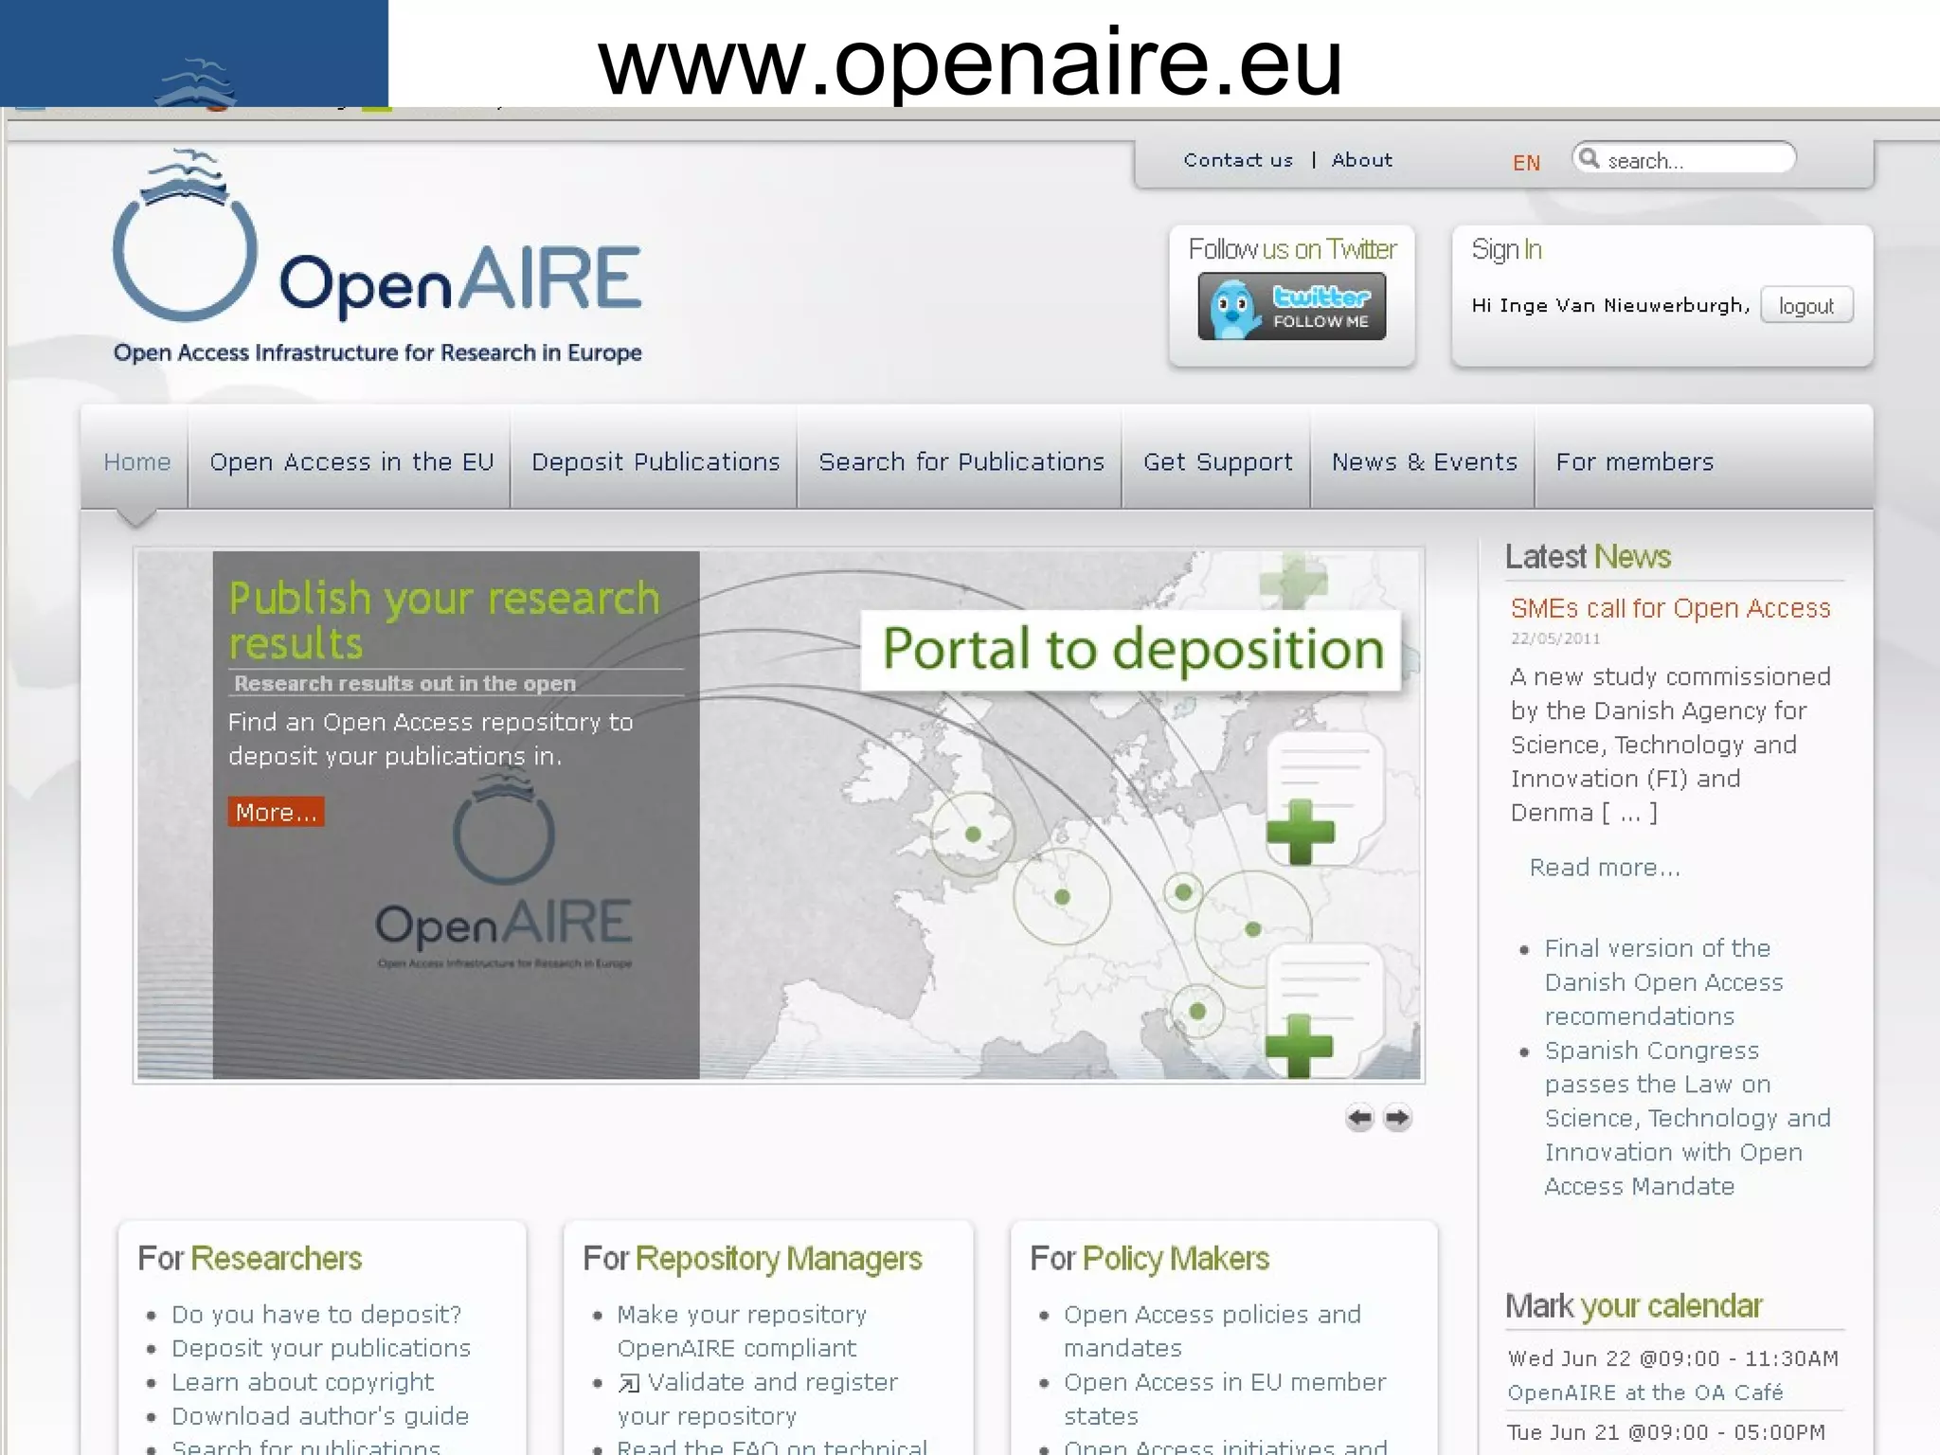
Task: Open Spanish Congress passes the Law news link
Action: point(1687,1118)
